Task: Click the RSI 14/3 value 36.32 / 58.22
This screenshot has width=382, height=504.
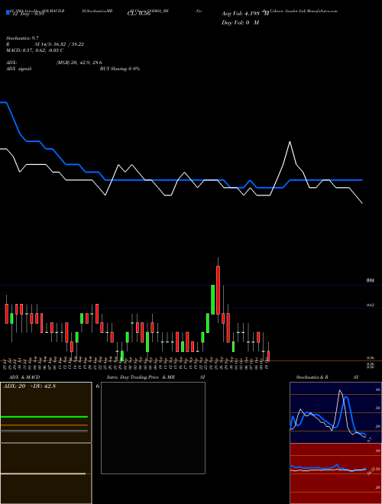Action: pos(60,44)
